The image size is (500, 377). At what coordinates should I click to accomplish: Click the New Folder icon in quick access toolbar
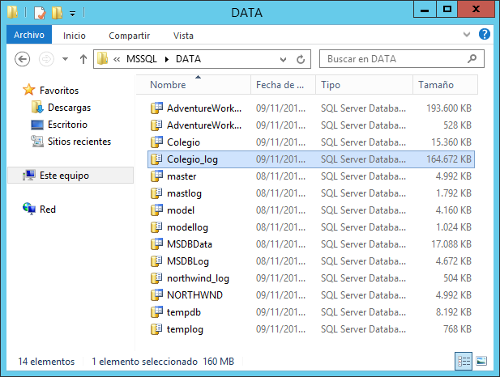coord(57,13)
